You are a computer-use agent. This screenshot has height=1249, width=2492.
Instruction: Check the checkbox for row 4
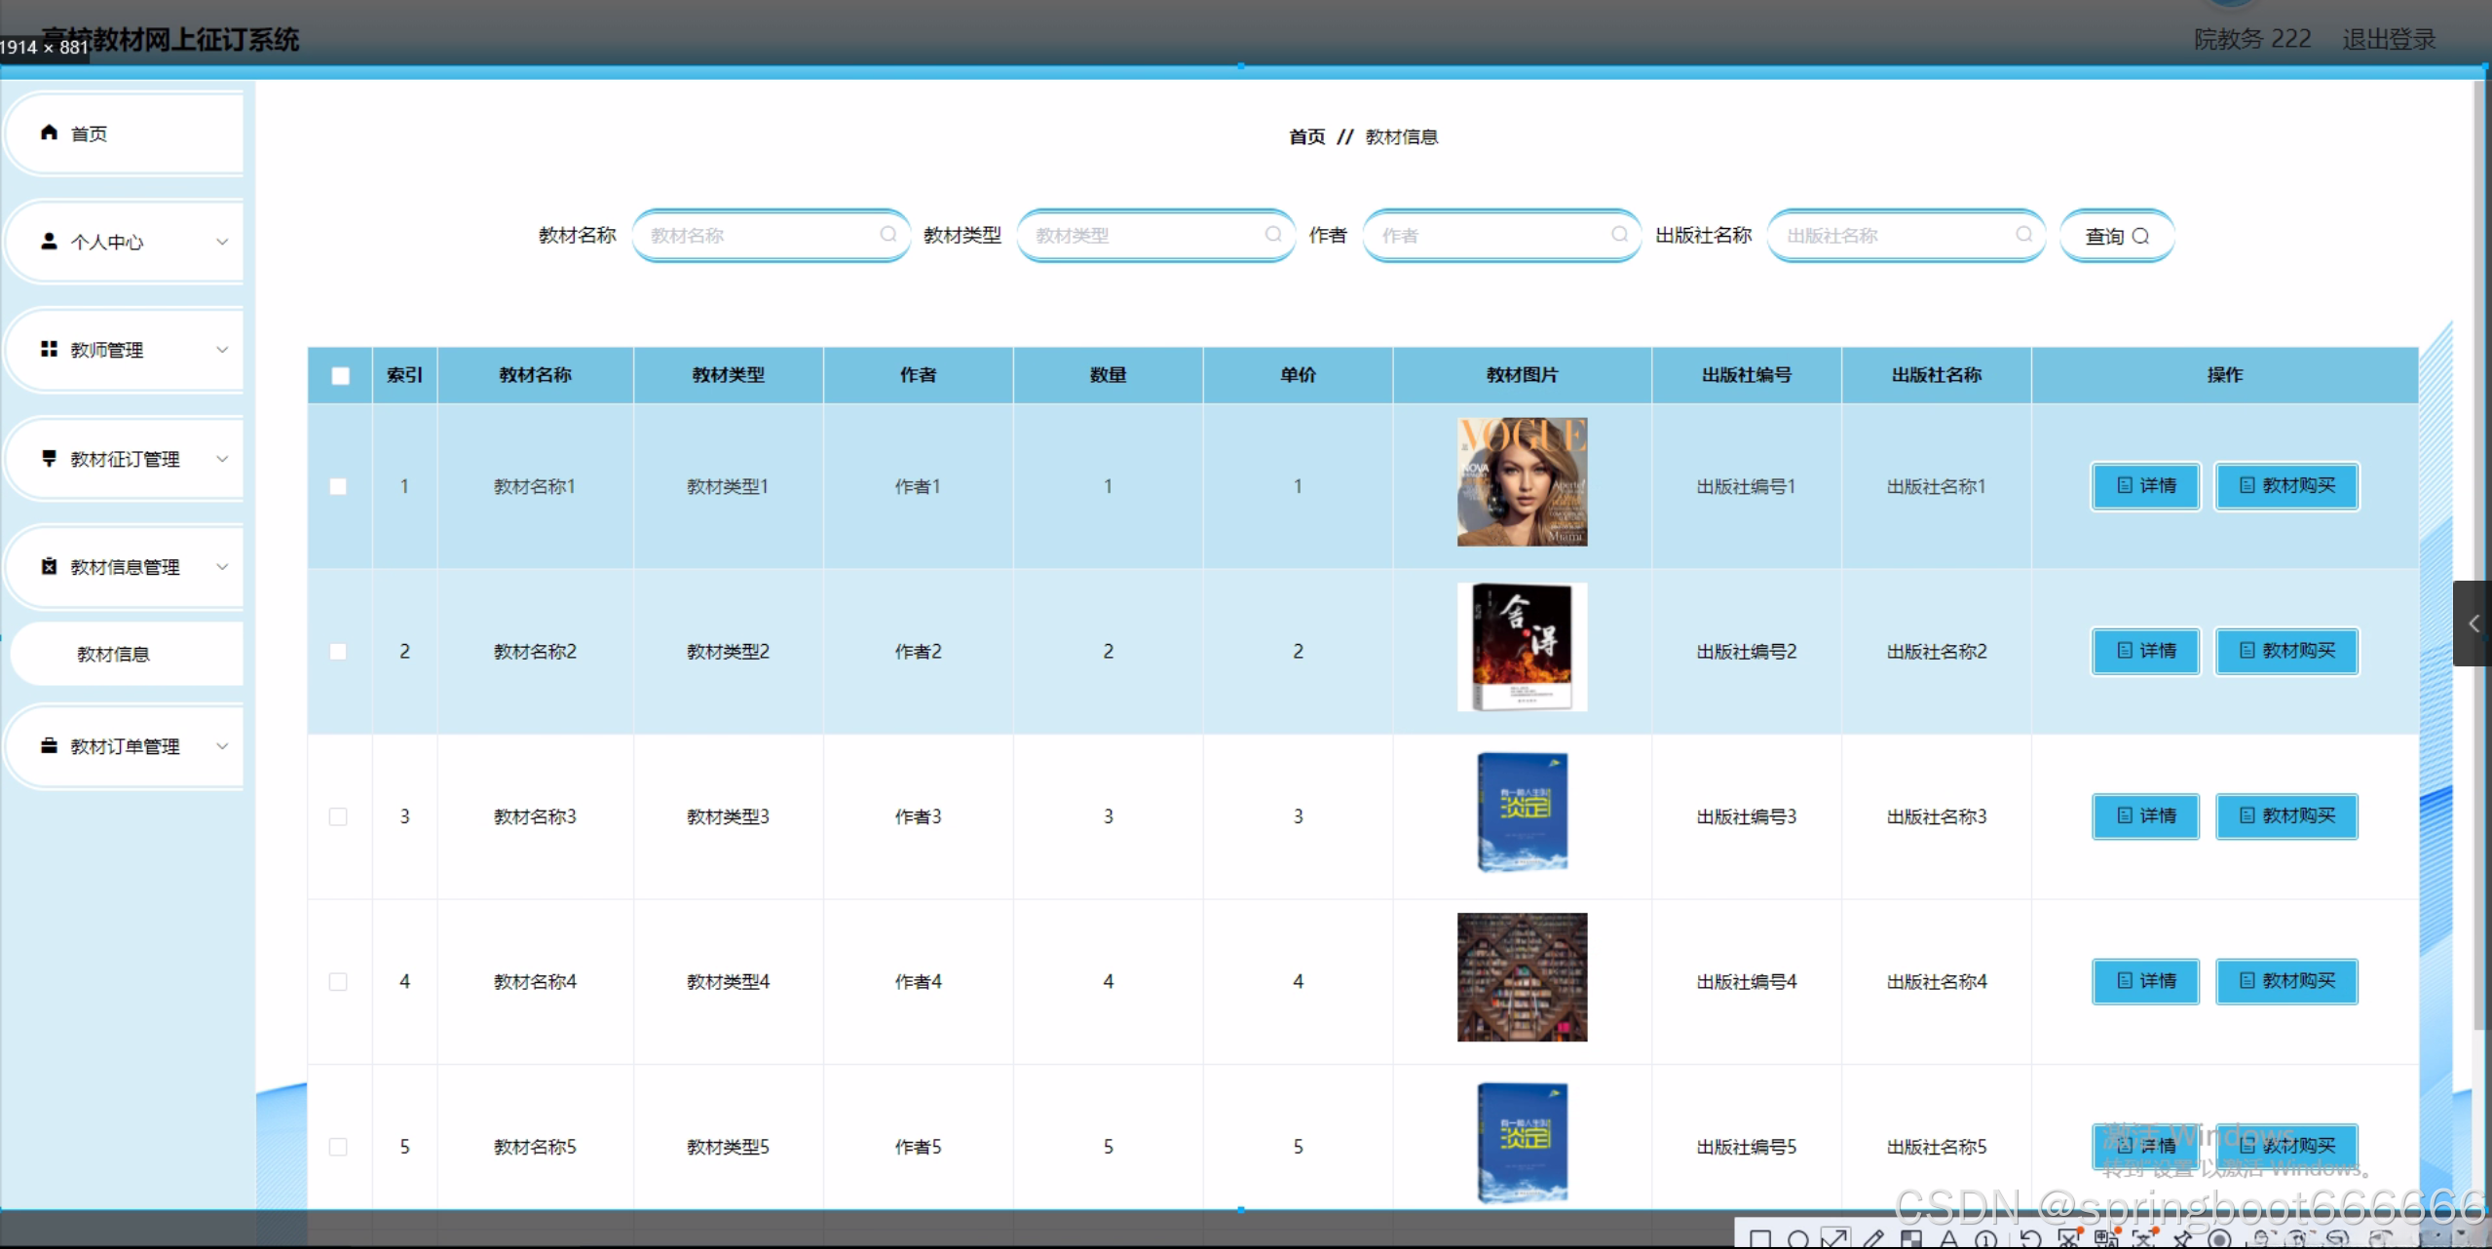click(x=338, y=981)
